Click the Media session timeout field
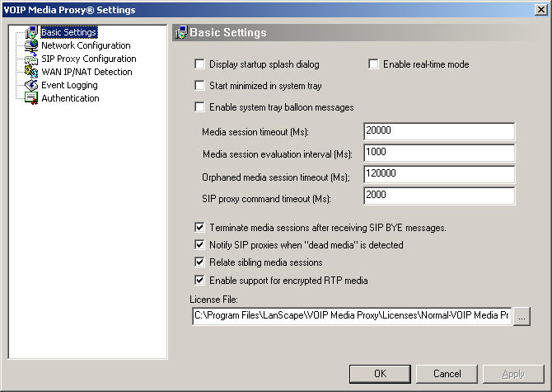 439,131
